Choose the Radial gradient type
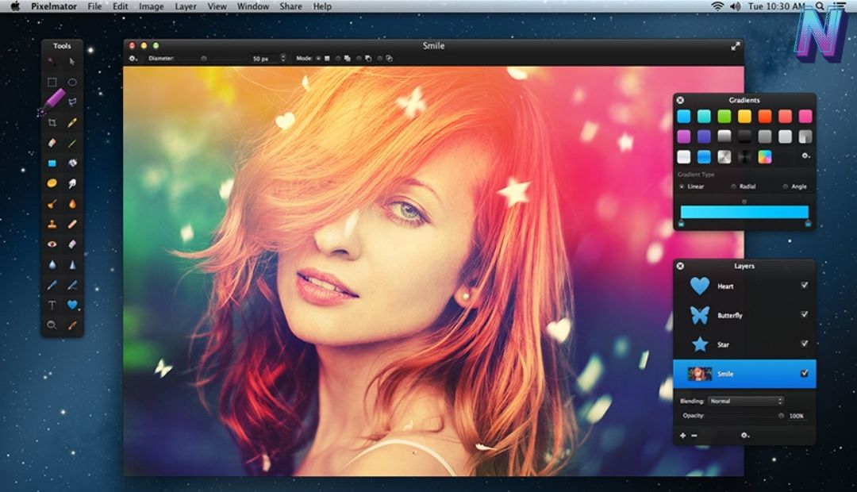The height and width of the screenshot is (492, 857). coord(733,187)
